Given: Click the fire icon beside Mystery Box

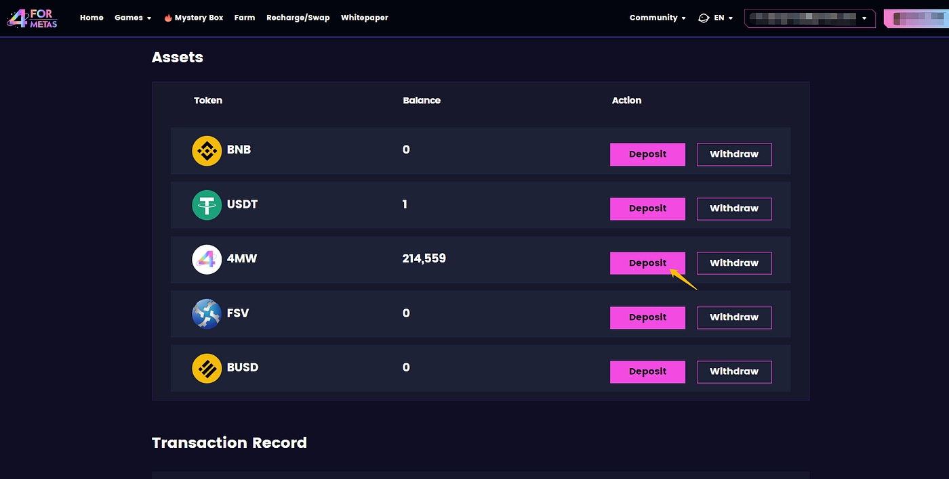Looking at the screenshot, I should click(x=168, y=18).
